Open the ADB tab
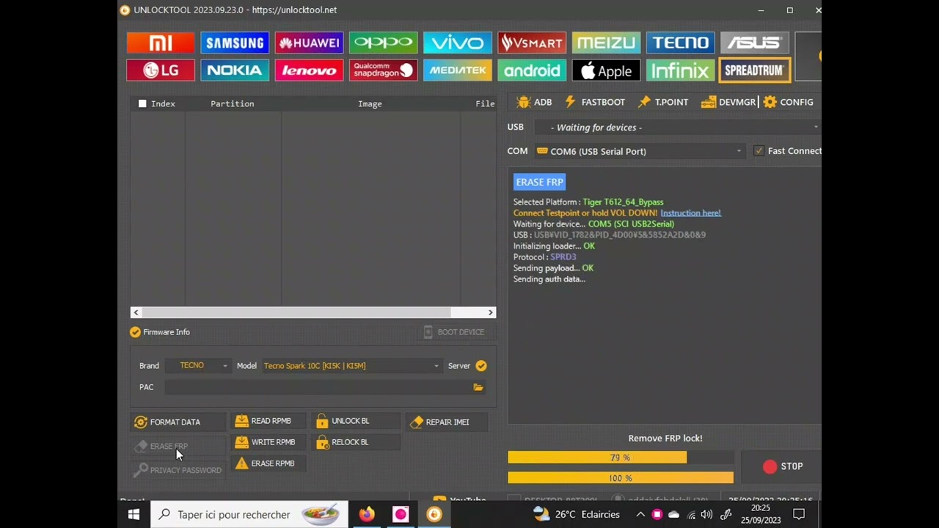 tap(534, 103)
